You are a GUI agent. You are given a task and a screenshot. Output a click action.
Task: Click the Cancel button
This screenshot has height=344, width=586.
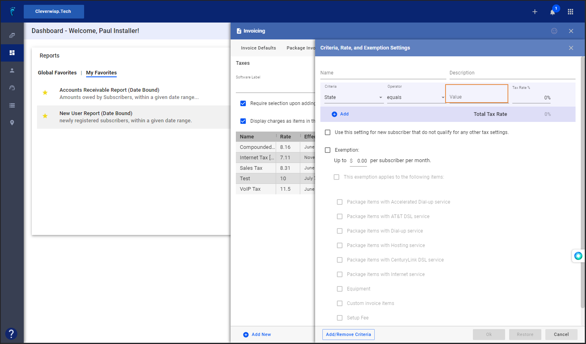[561, 334]
